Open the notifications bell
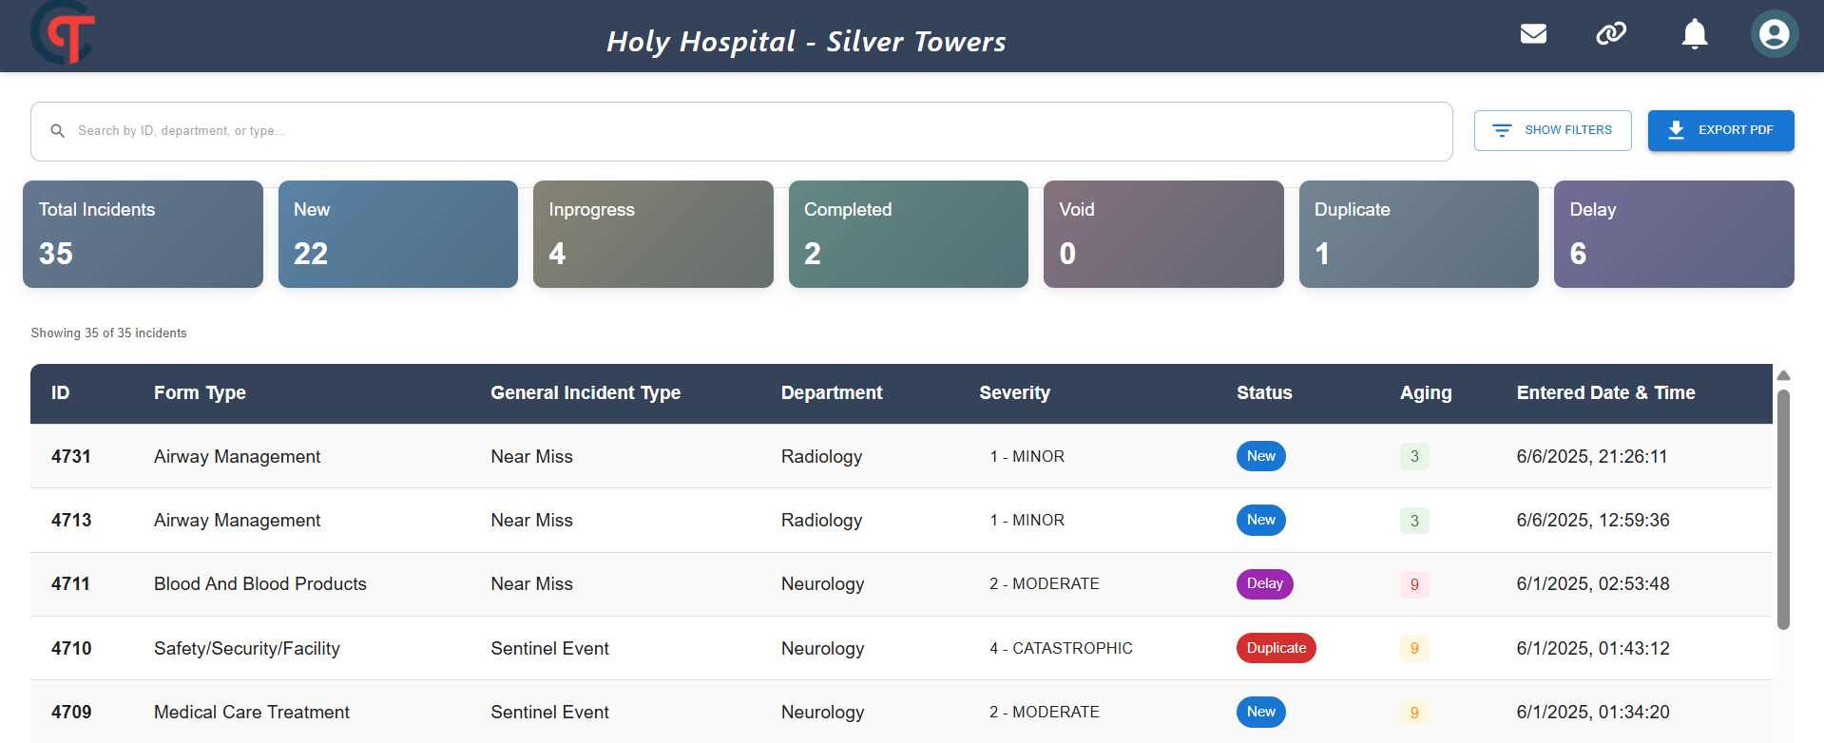This screenshot has height=743, width=1824. [1695, 34]
